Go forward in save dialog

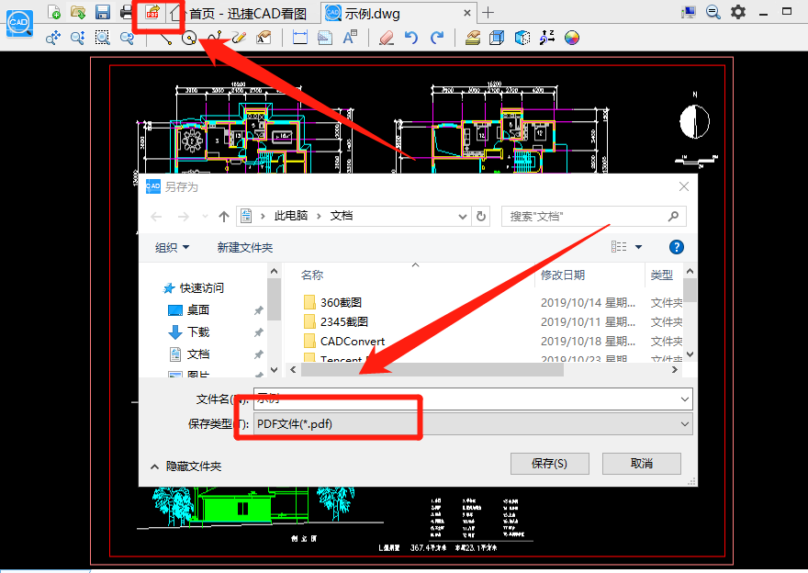click(x=183, y=217)
